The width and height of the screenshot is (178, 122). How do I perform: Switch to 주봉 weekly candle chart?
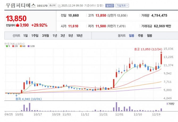pyautogui.click(x=141, y=36)
